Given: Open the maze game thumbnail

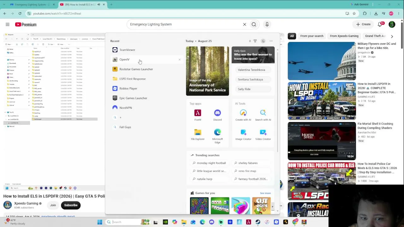Looking at the screenshot, I should (199, 206).
